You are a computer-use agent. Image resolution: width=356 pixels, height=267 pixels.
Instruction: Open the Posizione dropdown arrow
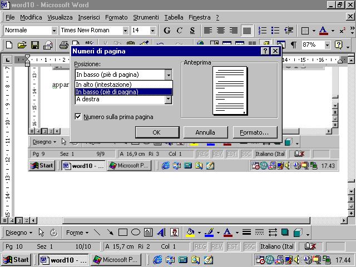168,75
